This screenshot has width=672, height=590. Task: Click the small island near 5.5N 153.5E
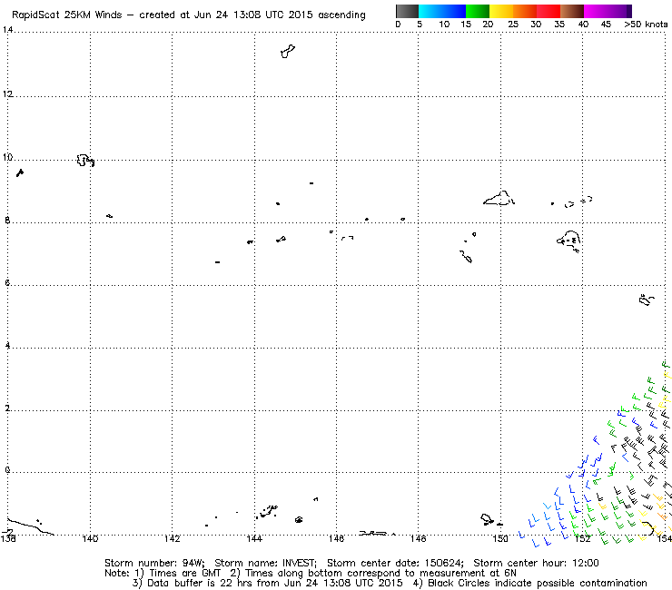click(647, 300)
